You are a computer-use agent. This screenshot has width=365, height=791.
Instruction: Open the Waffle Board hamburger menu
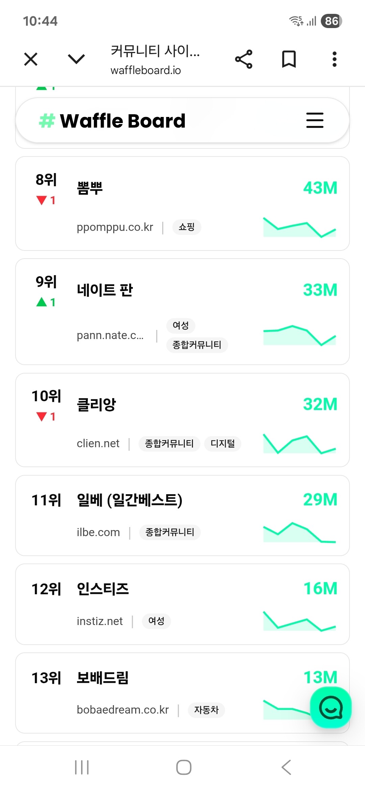tap(315, 120)
